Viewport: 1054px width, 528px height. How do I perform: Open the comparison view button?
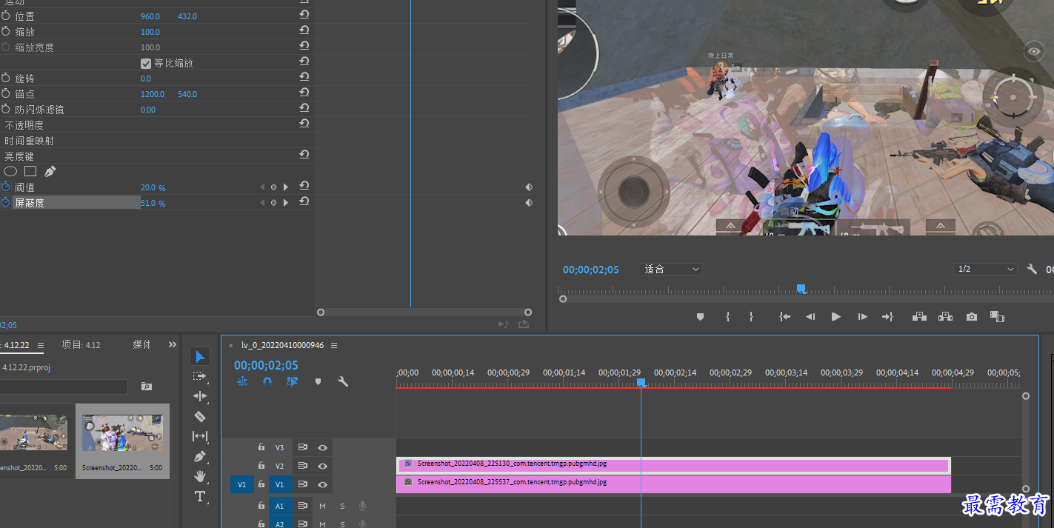pyautogui.click(x=997, y=316)
